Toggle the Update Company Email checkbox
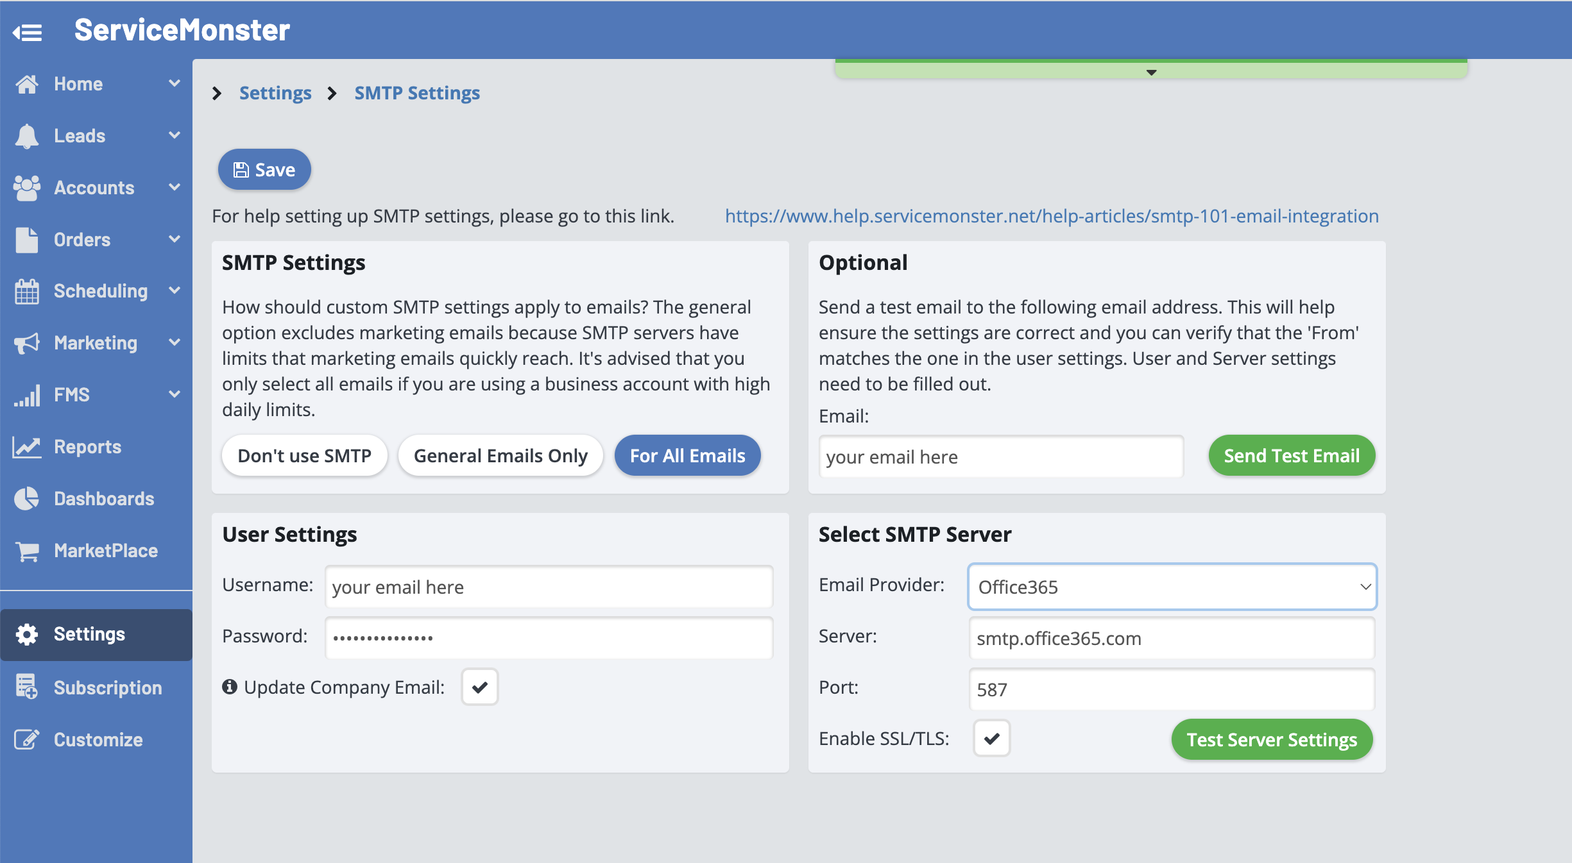Screen dimensions: 1572x863 tap(479, 687)
